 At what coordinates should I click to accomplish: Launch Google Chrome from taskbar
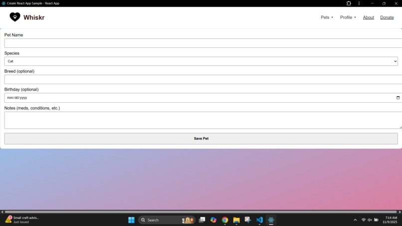(x=225, y=220)
